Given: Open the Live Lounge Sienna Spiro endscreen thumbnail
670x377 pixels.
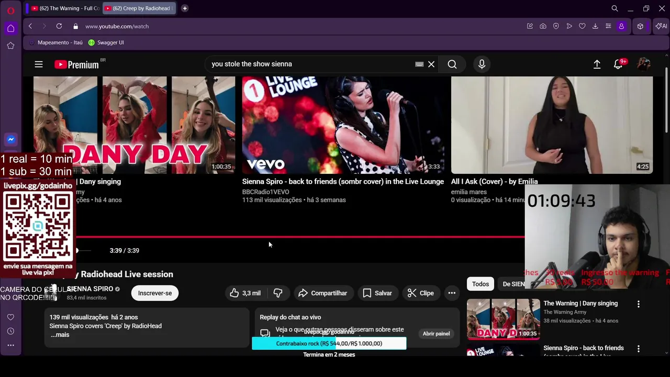Looking at the screenshot, I should coord(343,125).
